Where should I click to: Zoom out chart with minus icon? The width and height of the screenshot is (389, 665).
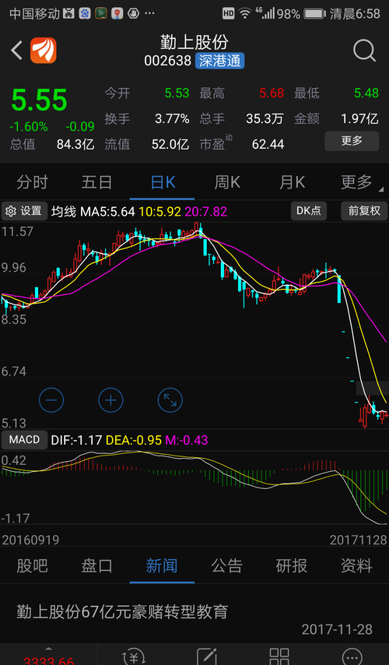click(51, 400)
